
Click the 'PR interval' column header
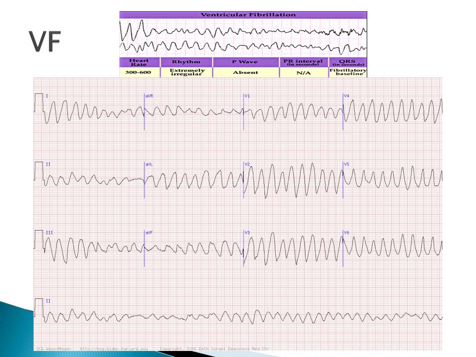pyautogui.click(x=303, y=62)
